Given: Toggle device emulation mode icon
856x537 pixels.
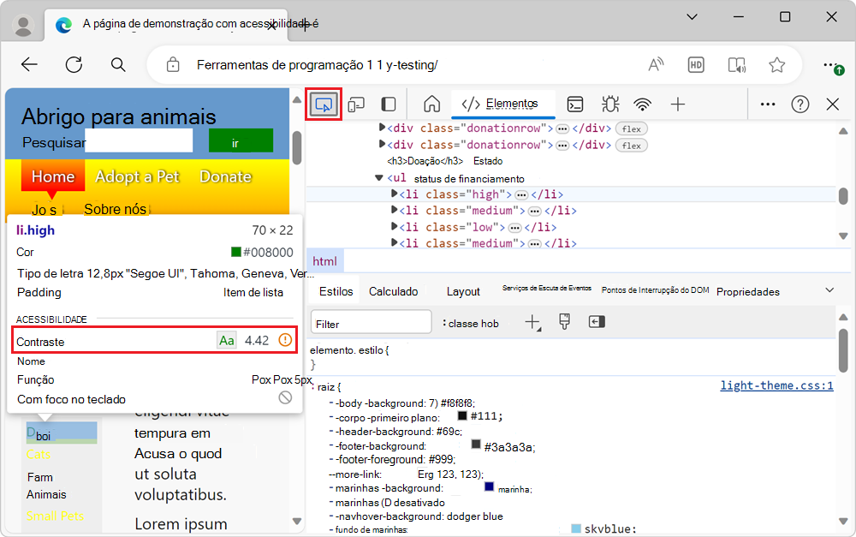Looking at the screenshot, I should point(356,104).
